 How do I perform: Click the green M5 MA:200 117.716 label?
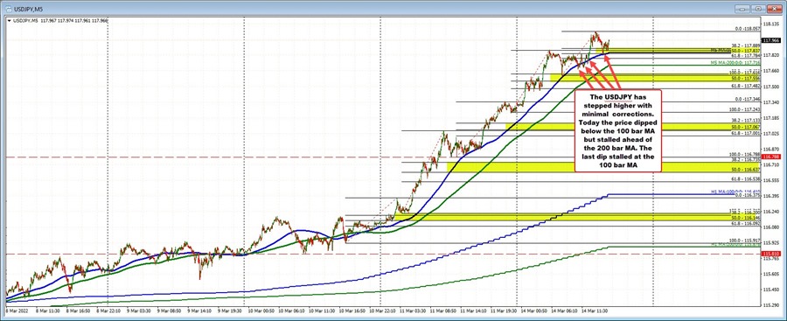tap(735, 63)
